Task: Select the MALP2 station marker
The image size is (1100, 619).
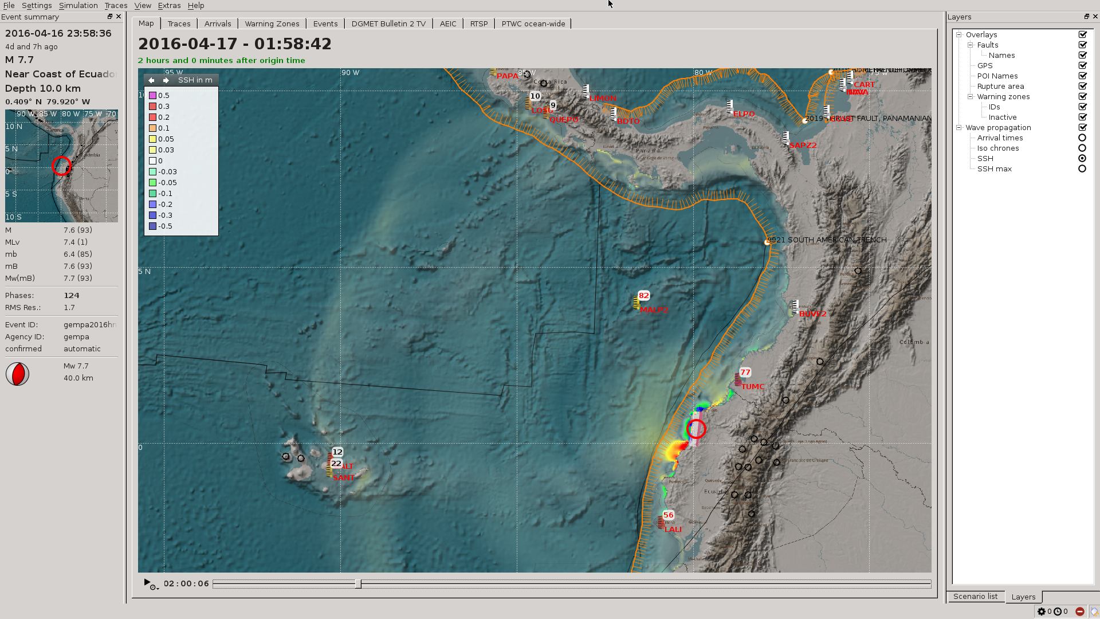Action: click(x=636, y=303)
